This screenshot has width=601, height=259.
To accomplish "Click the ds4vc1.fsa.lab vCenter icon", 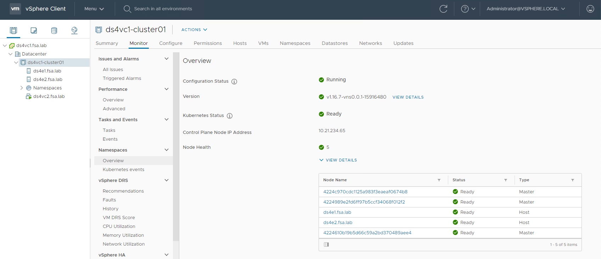I will click(12, 46).
